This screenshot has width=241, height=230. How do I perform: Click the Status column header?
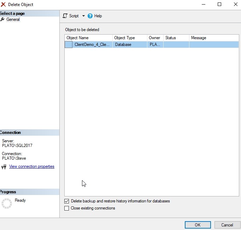click(176, 38)
